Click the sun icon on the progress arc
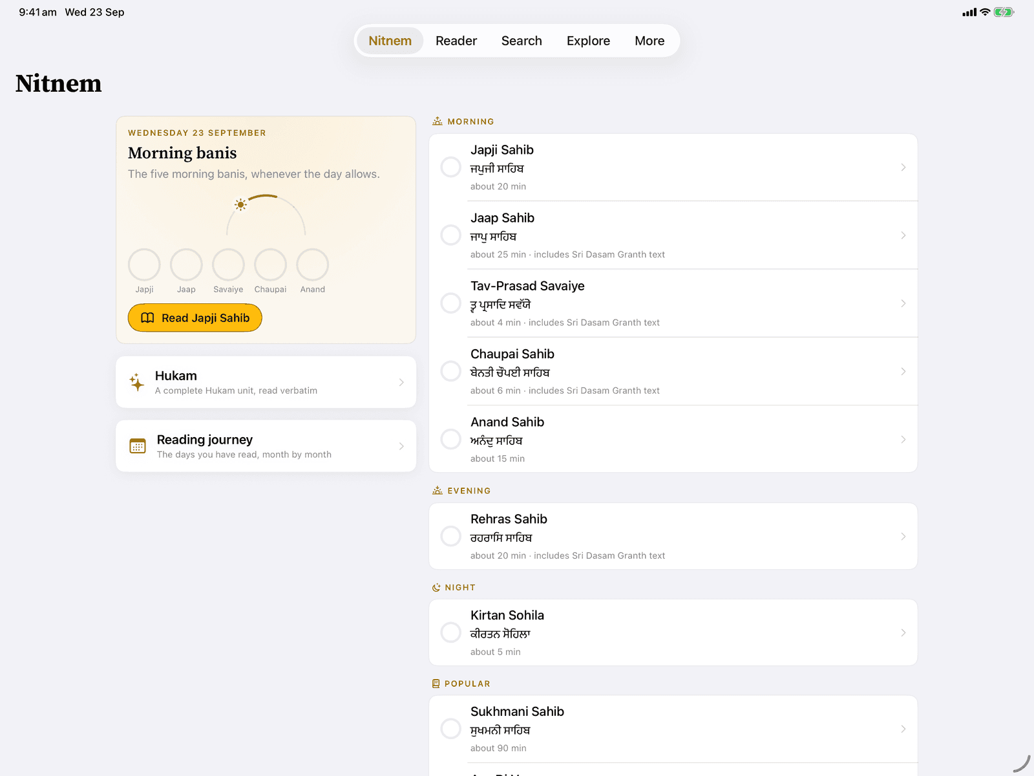This screenshot has height=776, width=1034. point(240,205)
